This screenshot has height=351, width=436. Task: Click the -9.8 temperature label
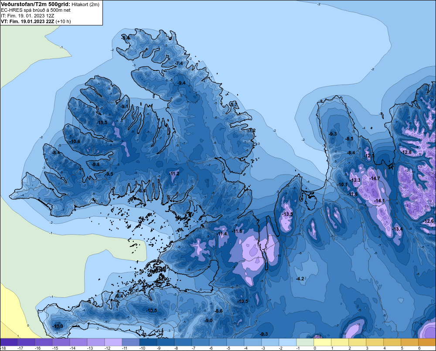pos(95,164)
